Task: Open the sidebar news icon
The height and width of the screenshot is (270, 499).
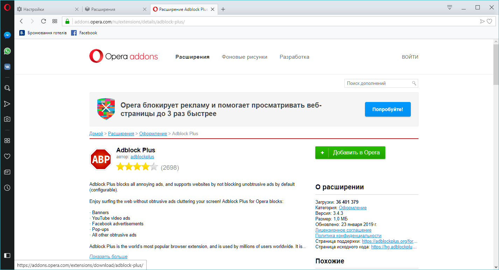Action: (x=7, y=172)
